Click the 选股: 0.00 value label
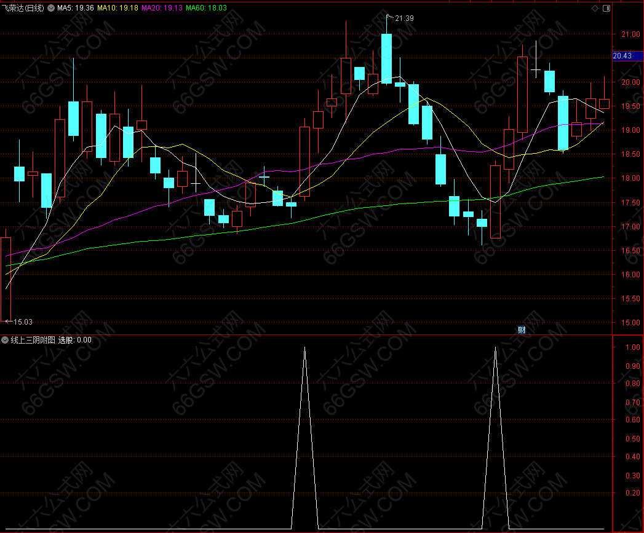The height and width of the screenshot is (533, 644). 75,340
